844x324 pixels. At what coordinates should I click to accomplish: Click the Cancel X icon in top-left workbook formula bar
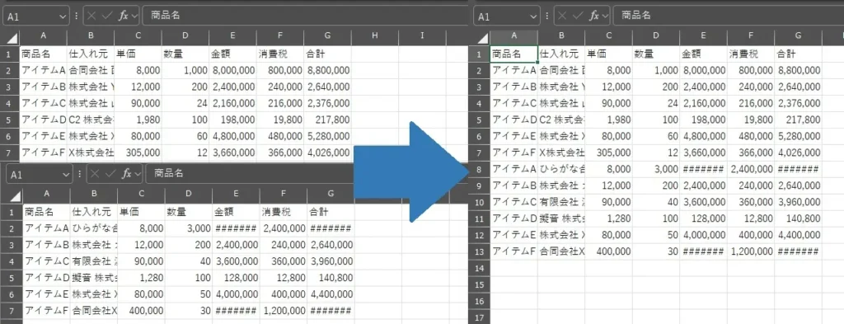click(92, 16)
